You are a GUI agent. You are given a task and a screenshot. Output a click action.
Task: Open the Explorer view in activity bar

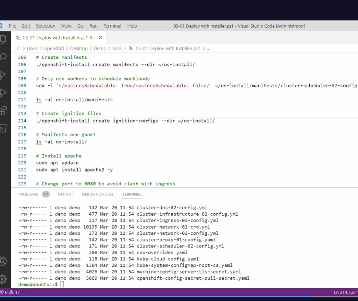click(3, 39)
